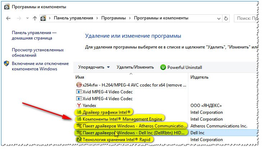
Task: Sort list by the Имя column header
Action: click(80, 77)
